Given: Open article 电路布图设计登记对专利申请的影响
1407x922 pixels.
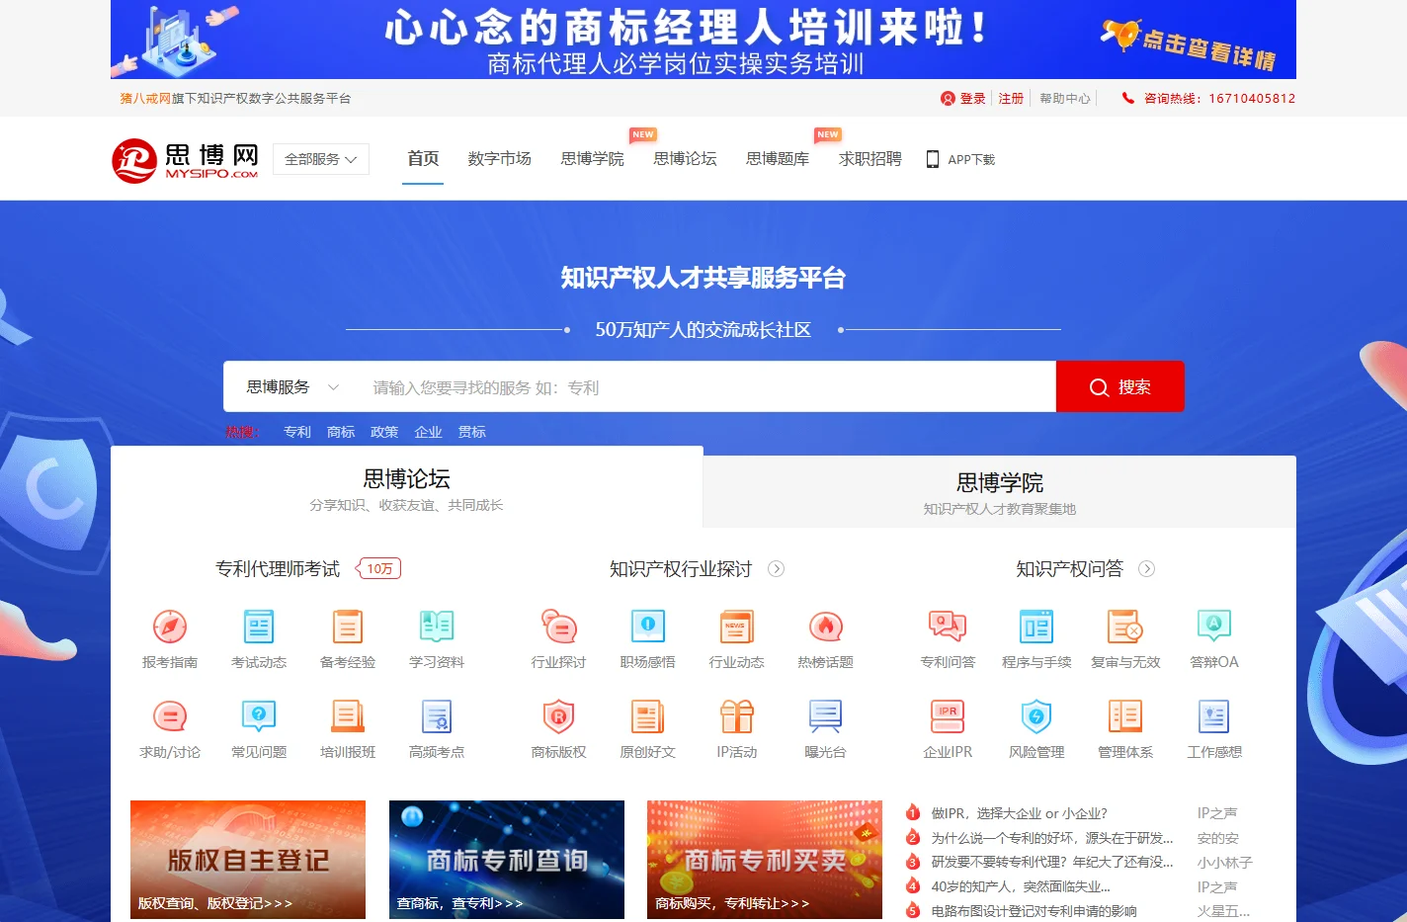Looking at the screenshot, I should tap(1034, 911).
